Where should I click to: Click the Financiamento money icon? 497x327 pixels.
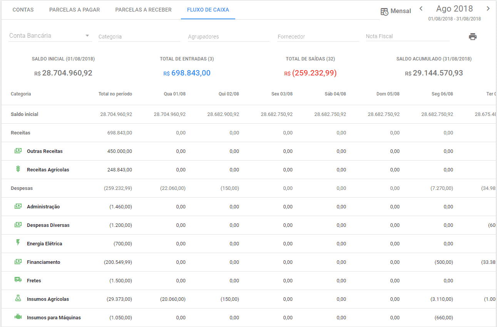pyautogui.click(x=18, y=262)
